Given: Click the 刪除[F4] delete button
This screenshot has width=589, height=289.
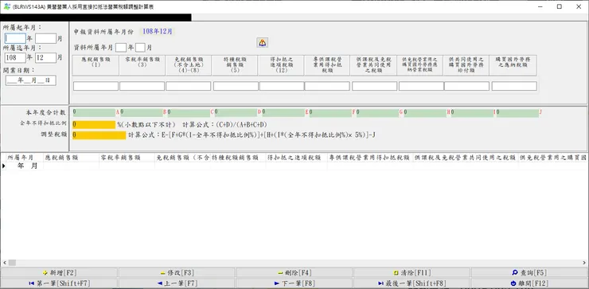Looking at the screenshot, I should click(x=294, y=273).
